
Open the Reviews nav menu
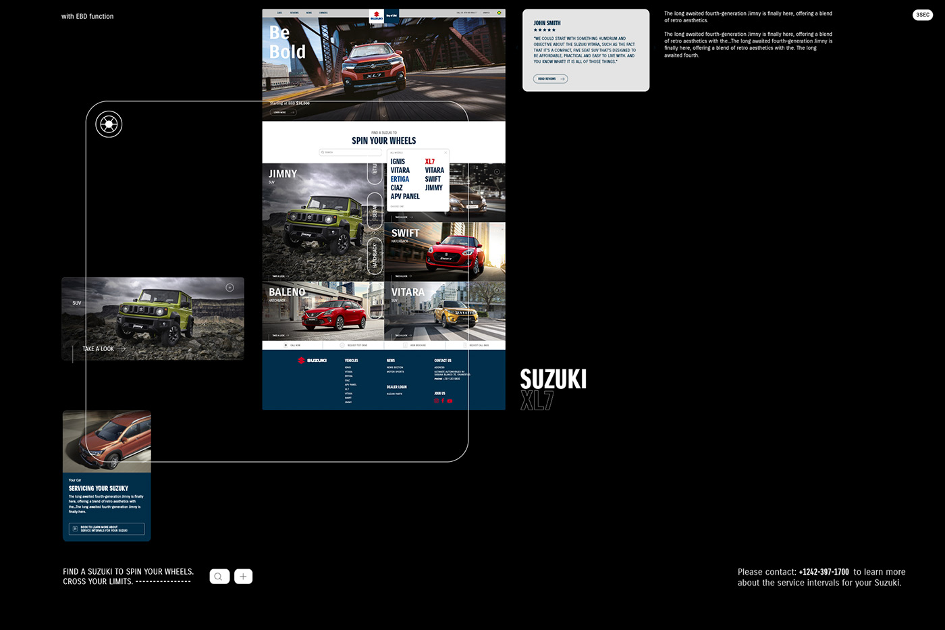coord(294,13)
